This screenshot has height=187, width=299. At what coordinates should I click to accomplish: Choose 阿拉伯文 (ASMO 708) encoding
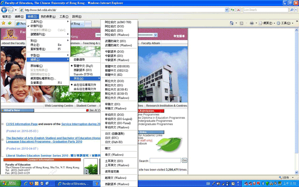[119, 22]
